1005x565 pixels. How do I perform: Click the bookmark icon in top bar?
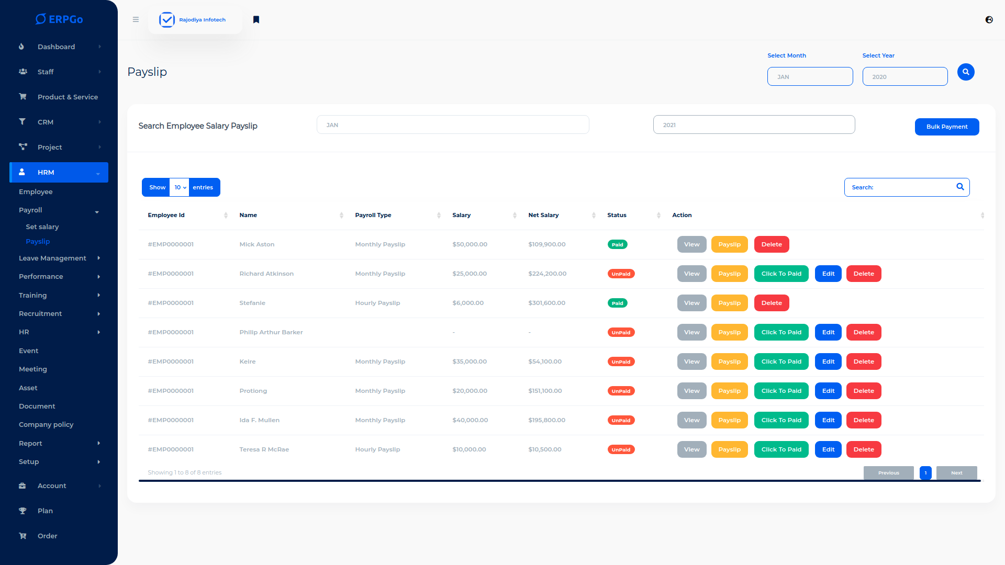coord(256,20)
